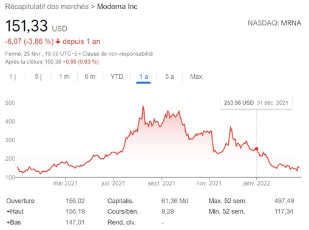The height and width of the screenshot is (230, 309).
Task: Click the Max. 52 sem. value 497,49
Action: pos(284,201)
